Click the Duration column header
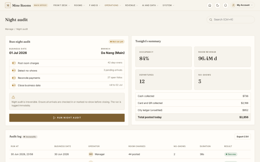Image resolution: width=260 pixels, height=162 pixels. tap(205, 146)
